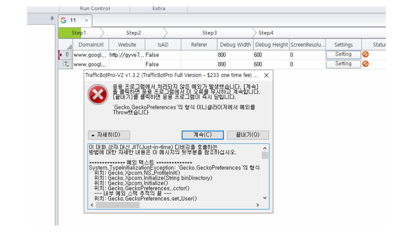Click the blocked status icon in second row

coord(366,64)
